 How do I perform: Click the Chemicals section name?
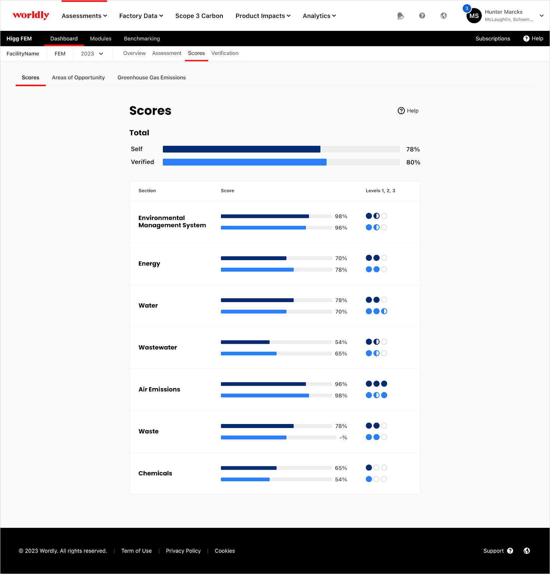pyautogui.click(x=155, y=473)
